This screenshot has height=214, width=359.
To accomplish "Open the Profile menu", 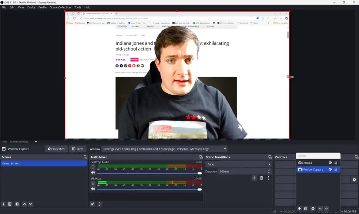I will point(43,7).
